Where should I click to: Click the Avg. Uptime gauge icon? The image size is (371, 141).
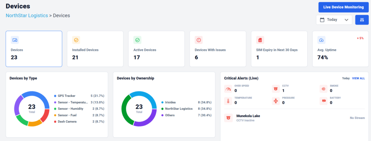[321, 40]
